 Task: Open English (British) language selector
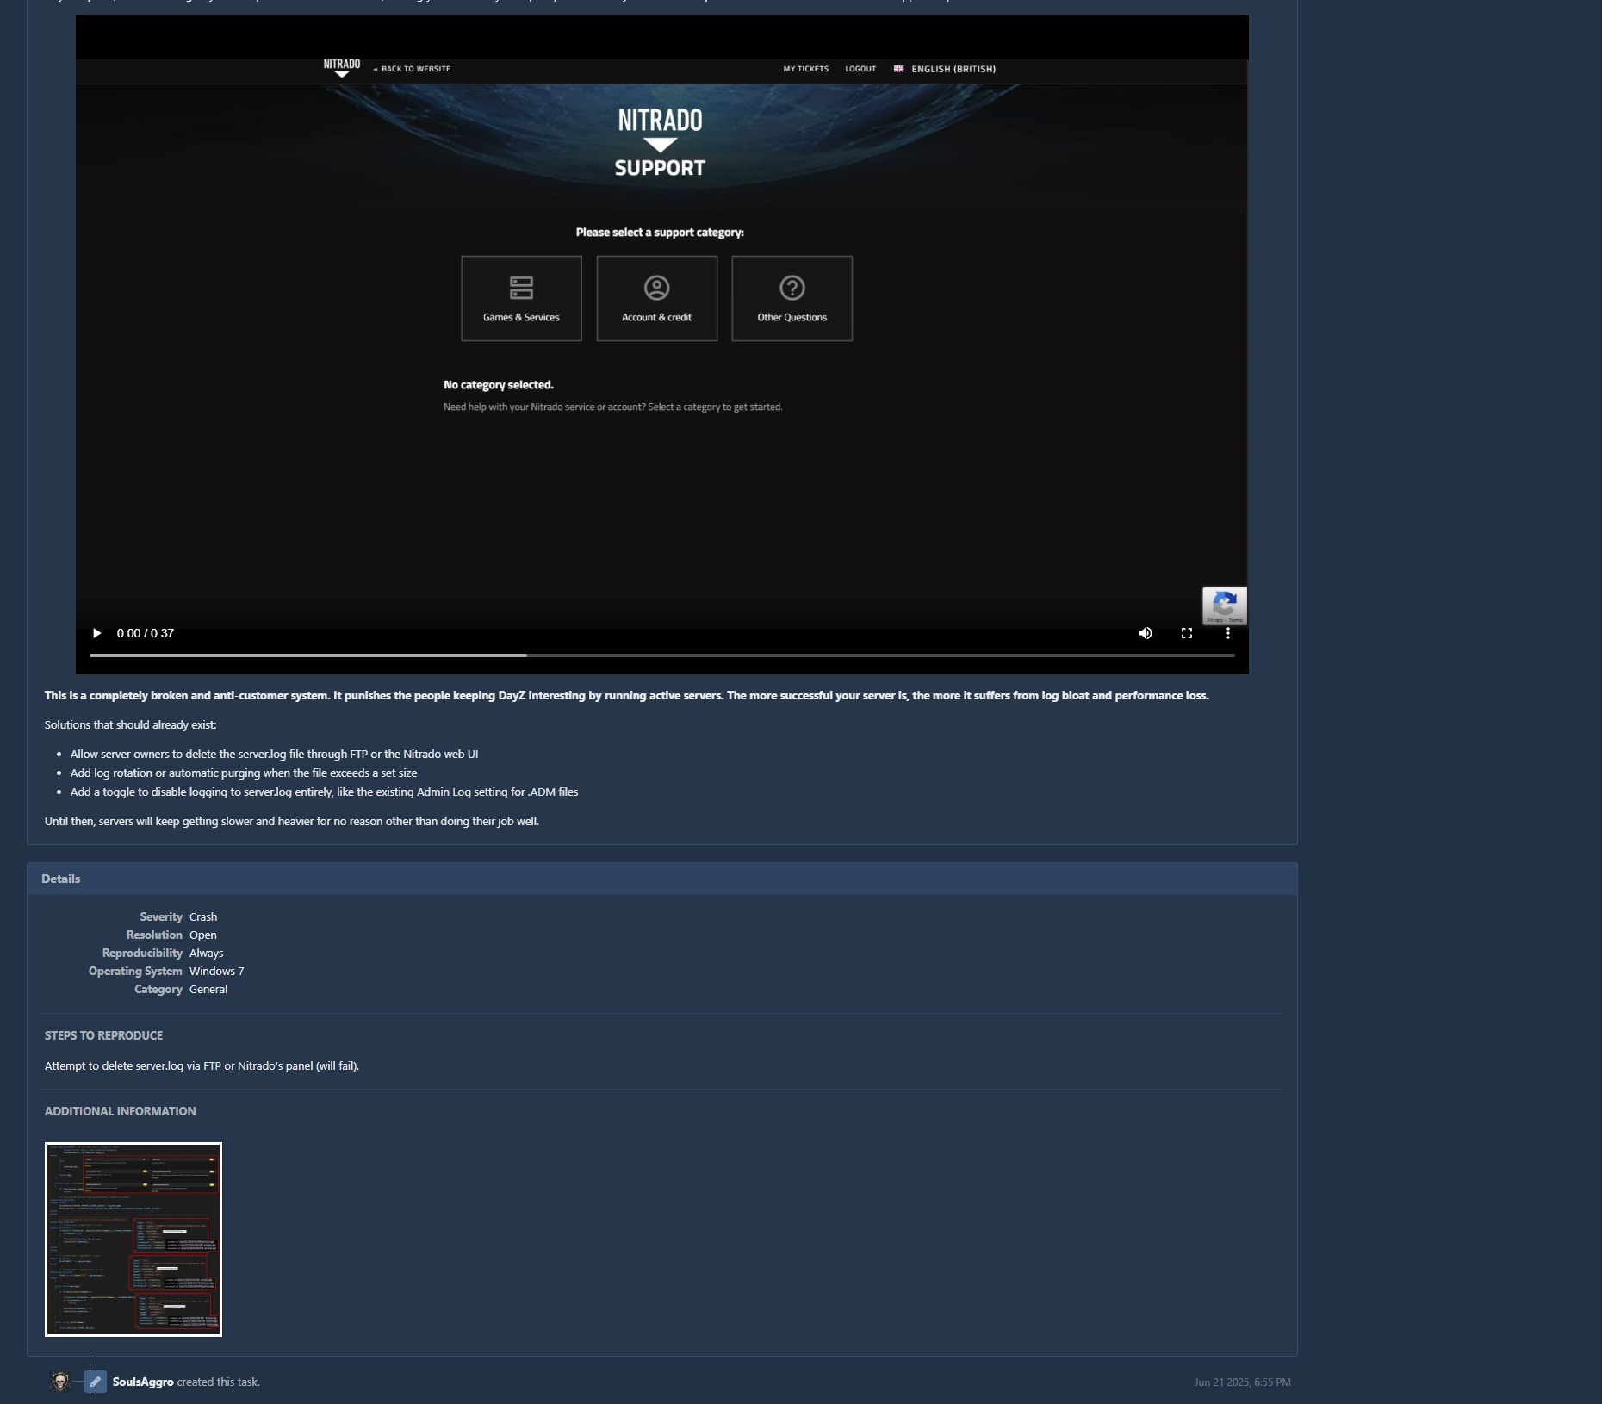pyautogui.click(x=945, y=69)
